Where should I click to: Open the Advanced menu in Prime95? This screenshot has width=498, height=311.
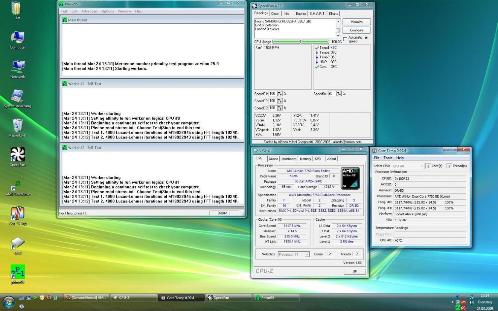[89, 11]
